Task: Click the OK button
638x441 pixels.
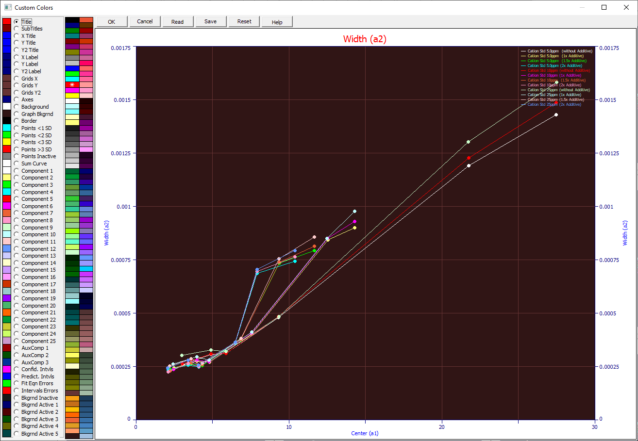Action: pos(112,21)
